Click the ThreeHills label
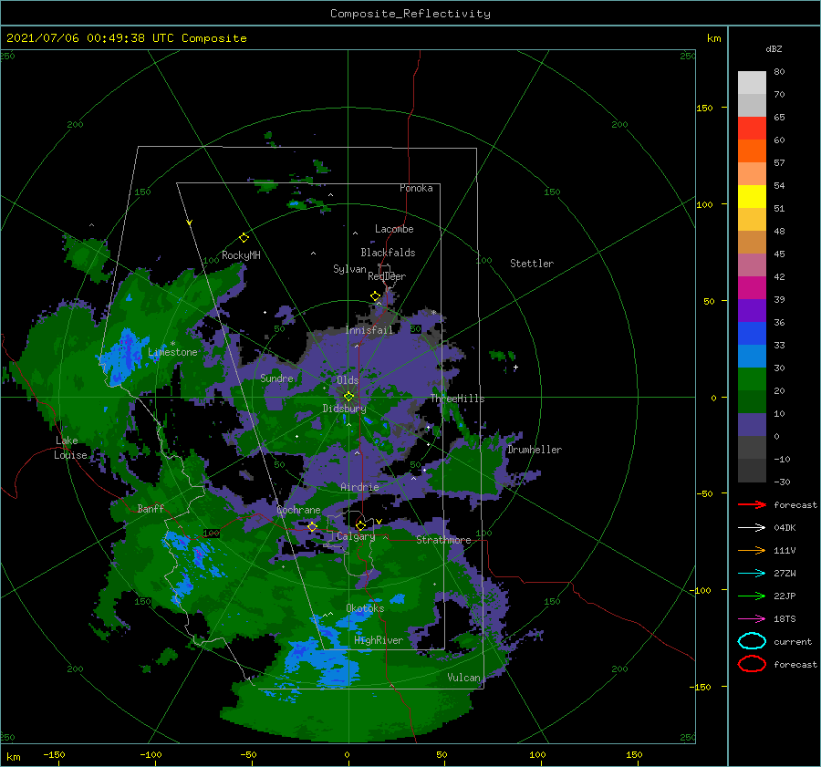Image resolution: width=821 pixels, height=767 pixels. (458, 399)
